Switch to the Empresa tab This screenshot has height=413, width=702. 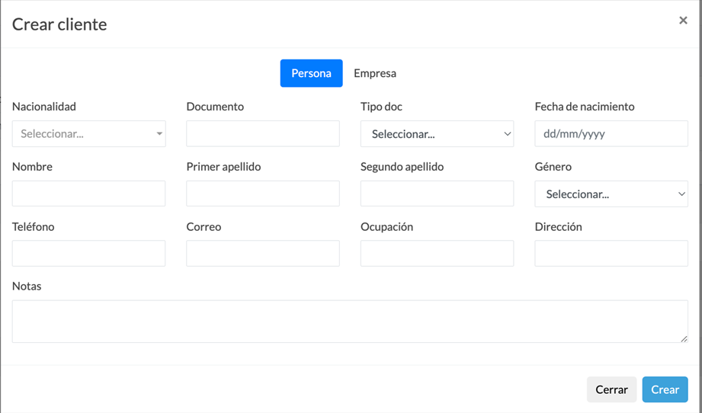pyautogui.click(x=375, y=73)
